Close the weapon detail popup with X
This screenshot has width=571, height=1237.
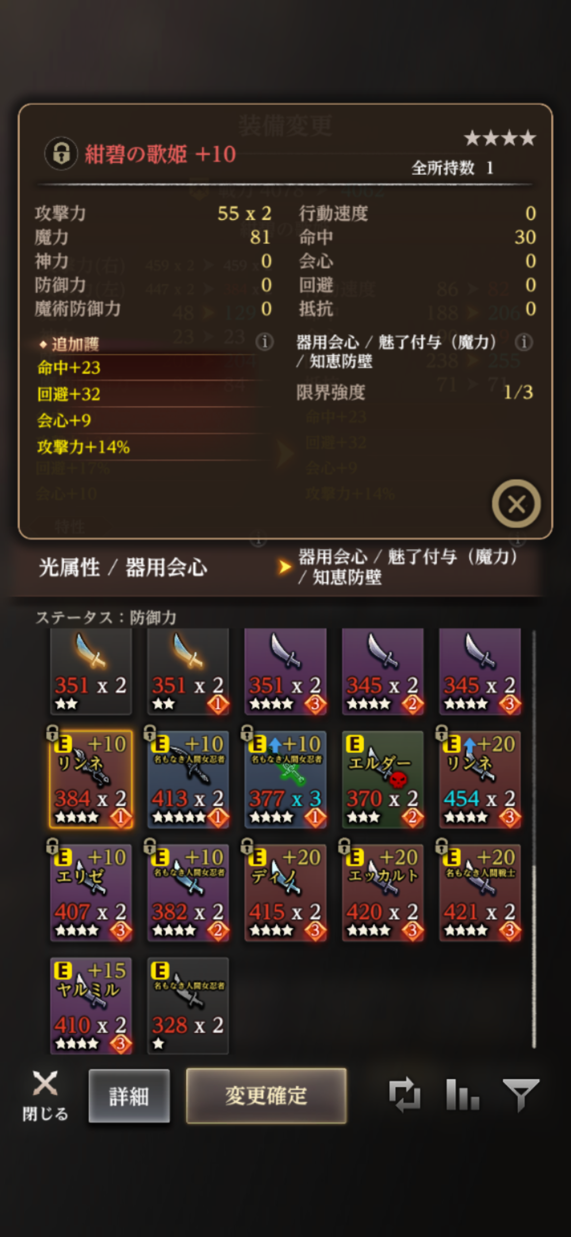pyautogui.click(x=516, y=504)
